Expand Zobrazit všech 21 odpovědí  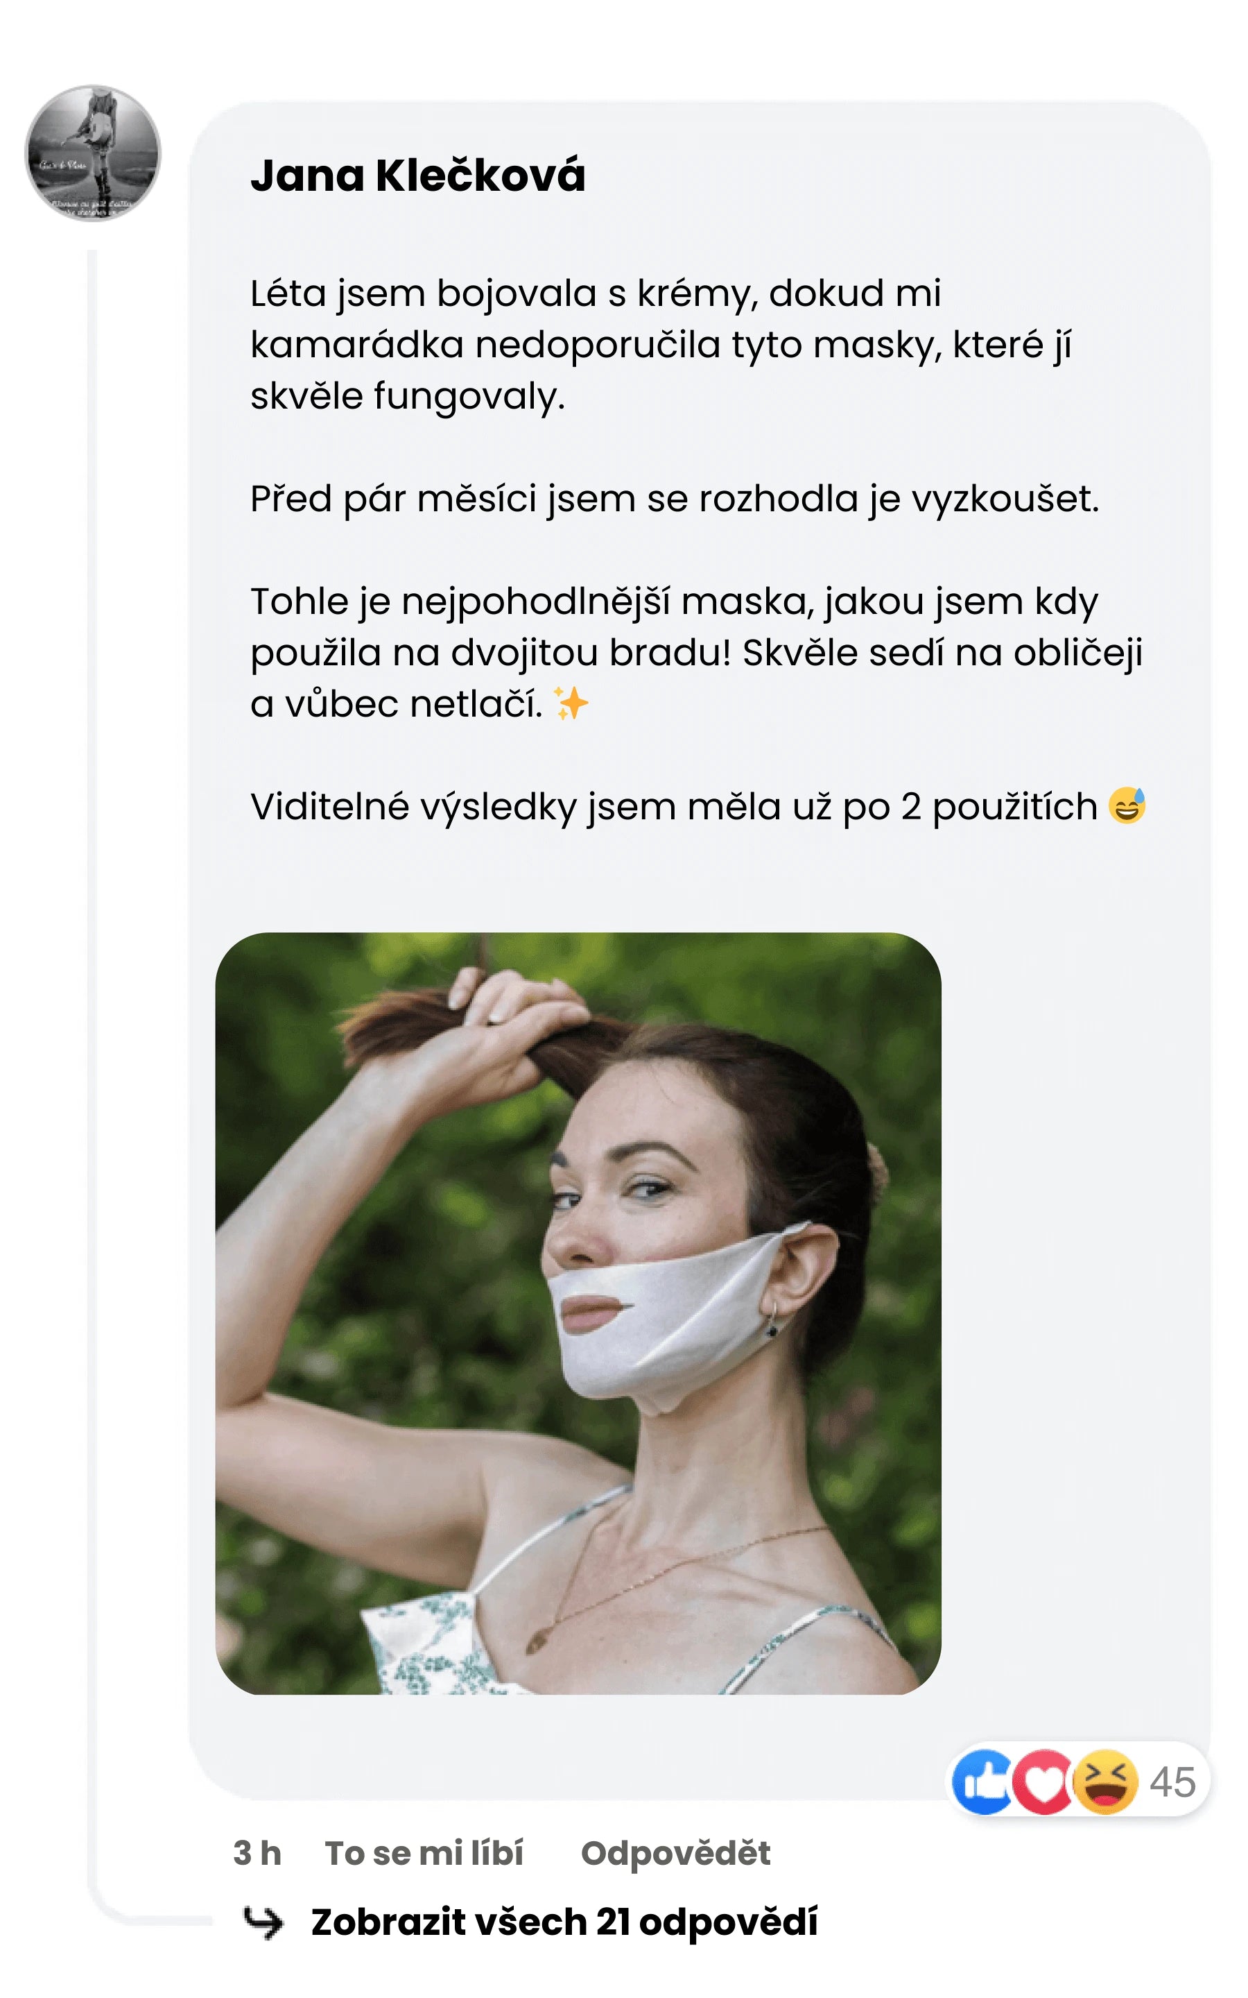pyautogui.click(x=564, y=1922)
